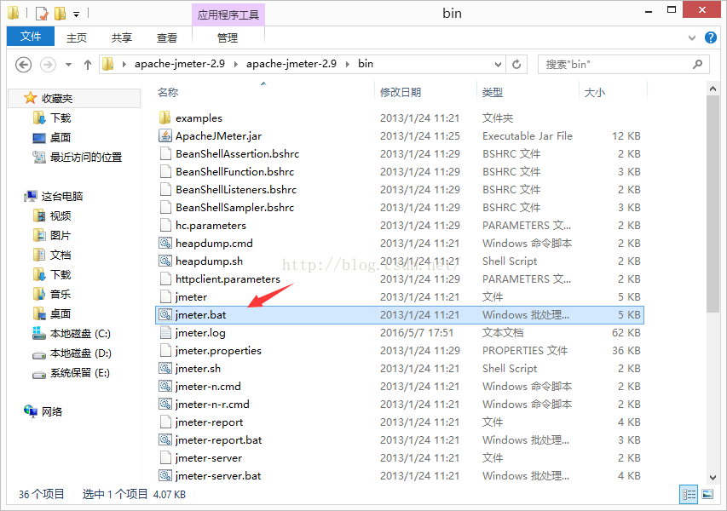Viewport: 727px width, 511px height.
Task: Select the BeanShellSampler.bshrc file name
Action: 234,208
